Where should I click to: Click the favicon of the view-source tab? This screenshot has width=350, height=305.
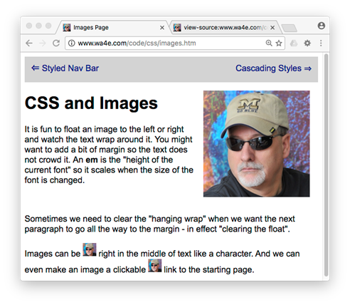(177, 28)
